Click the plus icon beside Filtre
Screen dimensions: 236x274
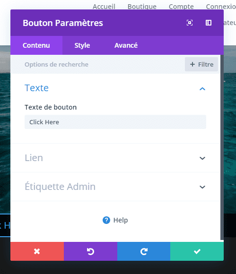coord(192,64)
